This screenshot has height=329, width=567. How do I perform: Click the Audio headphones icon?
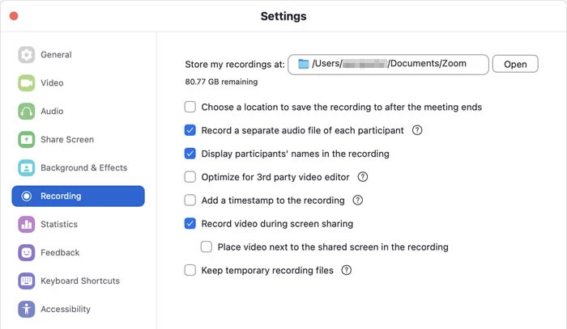tap(27, 112)
